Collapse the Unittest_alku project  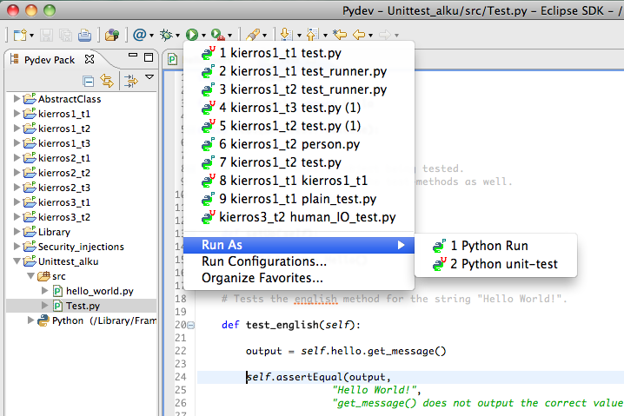click(17, 261)
